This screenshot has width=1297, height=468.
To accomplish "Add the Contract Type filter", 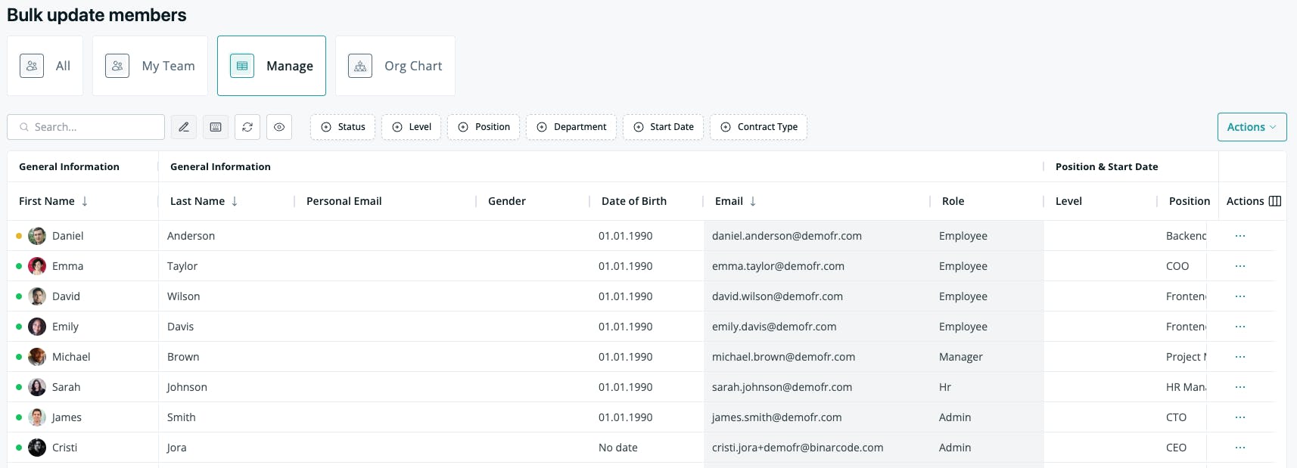I will (x=758, y=127).
